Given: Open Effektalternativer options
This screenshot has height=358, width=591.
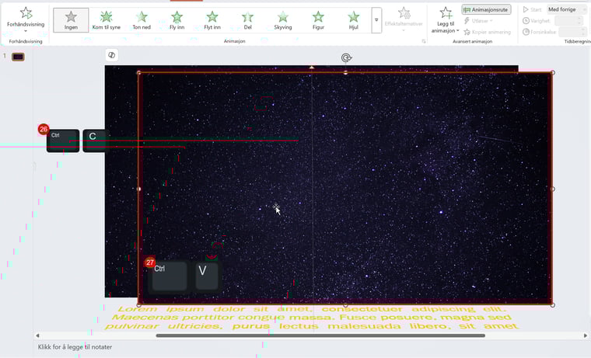Looking at the screenshot, I should coord(404,19).
